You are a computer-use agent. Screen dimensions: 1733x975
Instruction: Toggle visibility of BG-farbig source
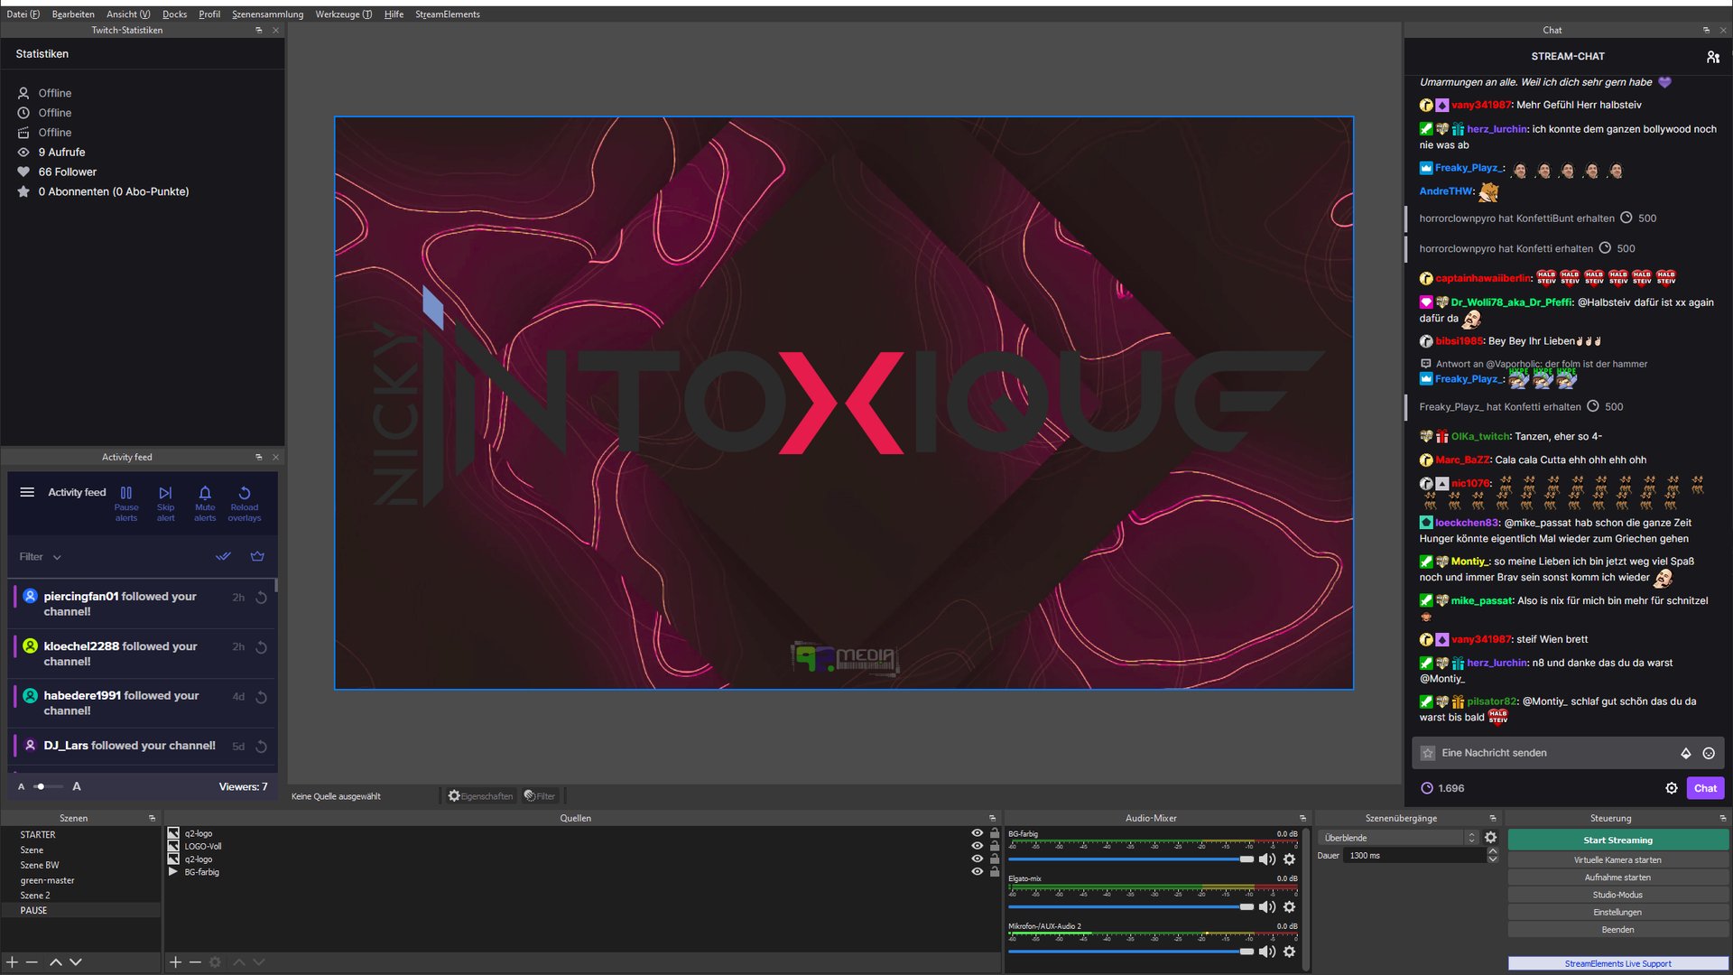point(977,871)
